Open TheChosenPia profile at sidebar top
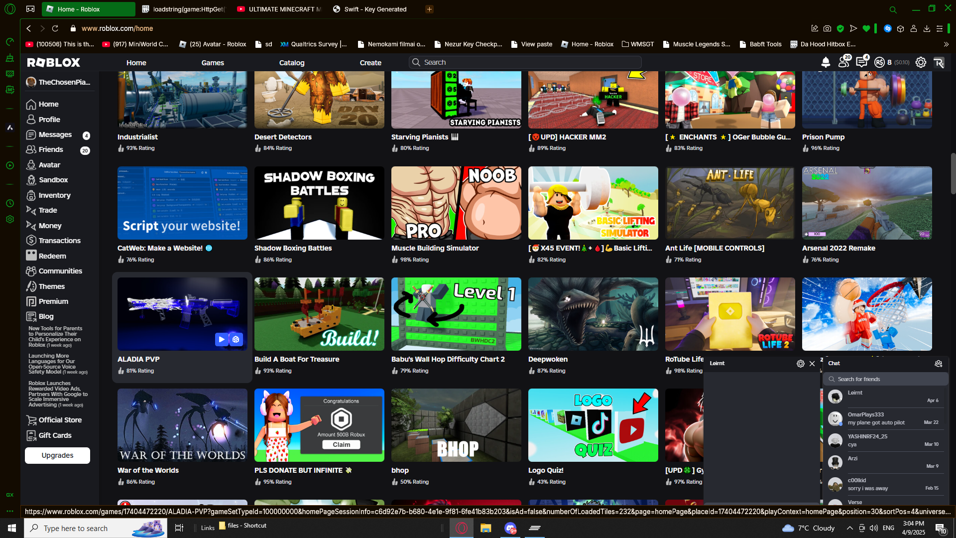Viewport: 956px width, 538px height. 58,82
